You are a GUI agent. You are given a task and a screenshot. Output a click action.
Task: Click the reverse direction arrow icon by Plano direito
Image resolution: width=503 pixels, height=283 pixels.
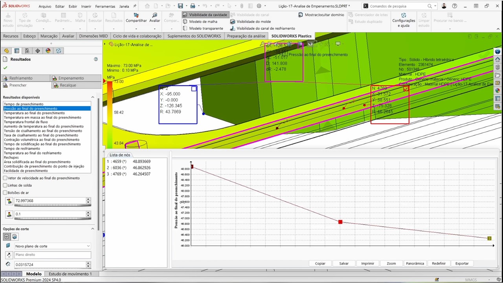[9, 255]
